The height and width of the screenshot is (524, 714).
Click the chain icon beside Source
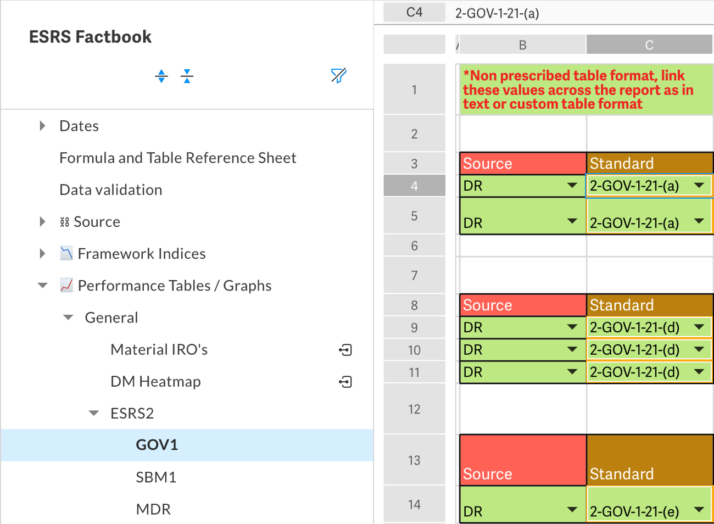point(65,222)
